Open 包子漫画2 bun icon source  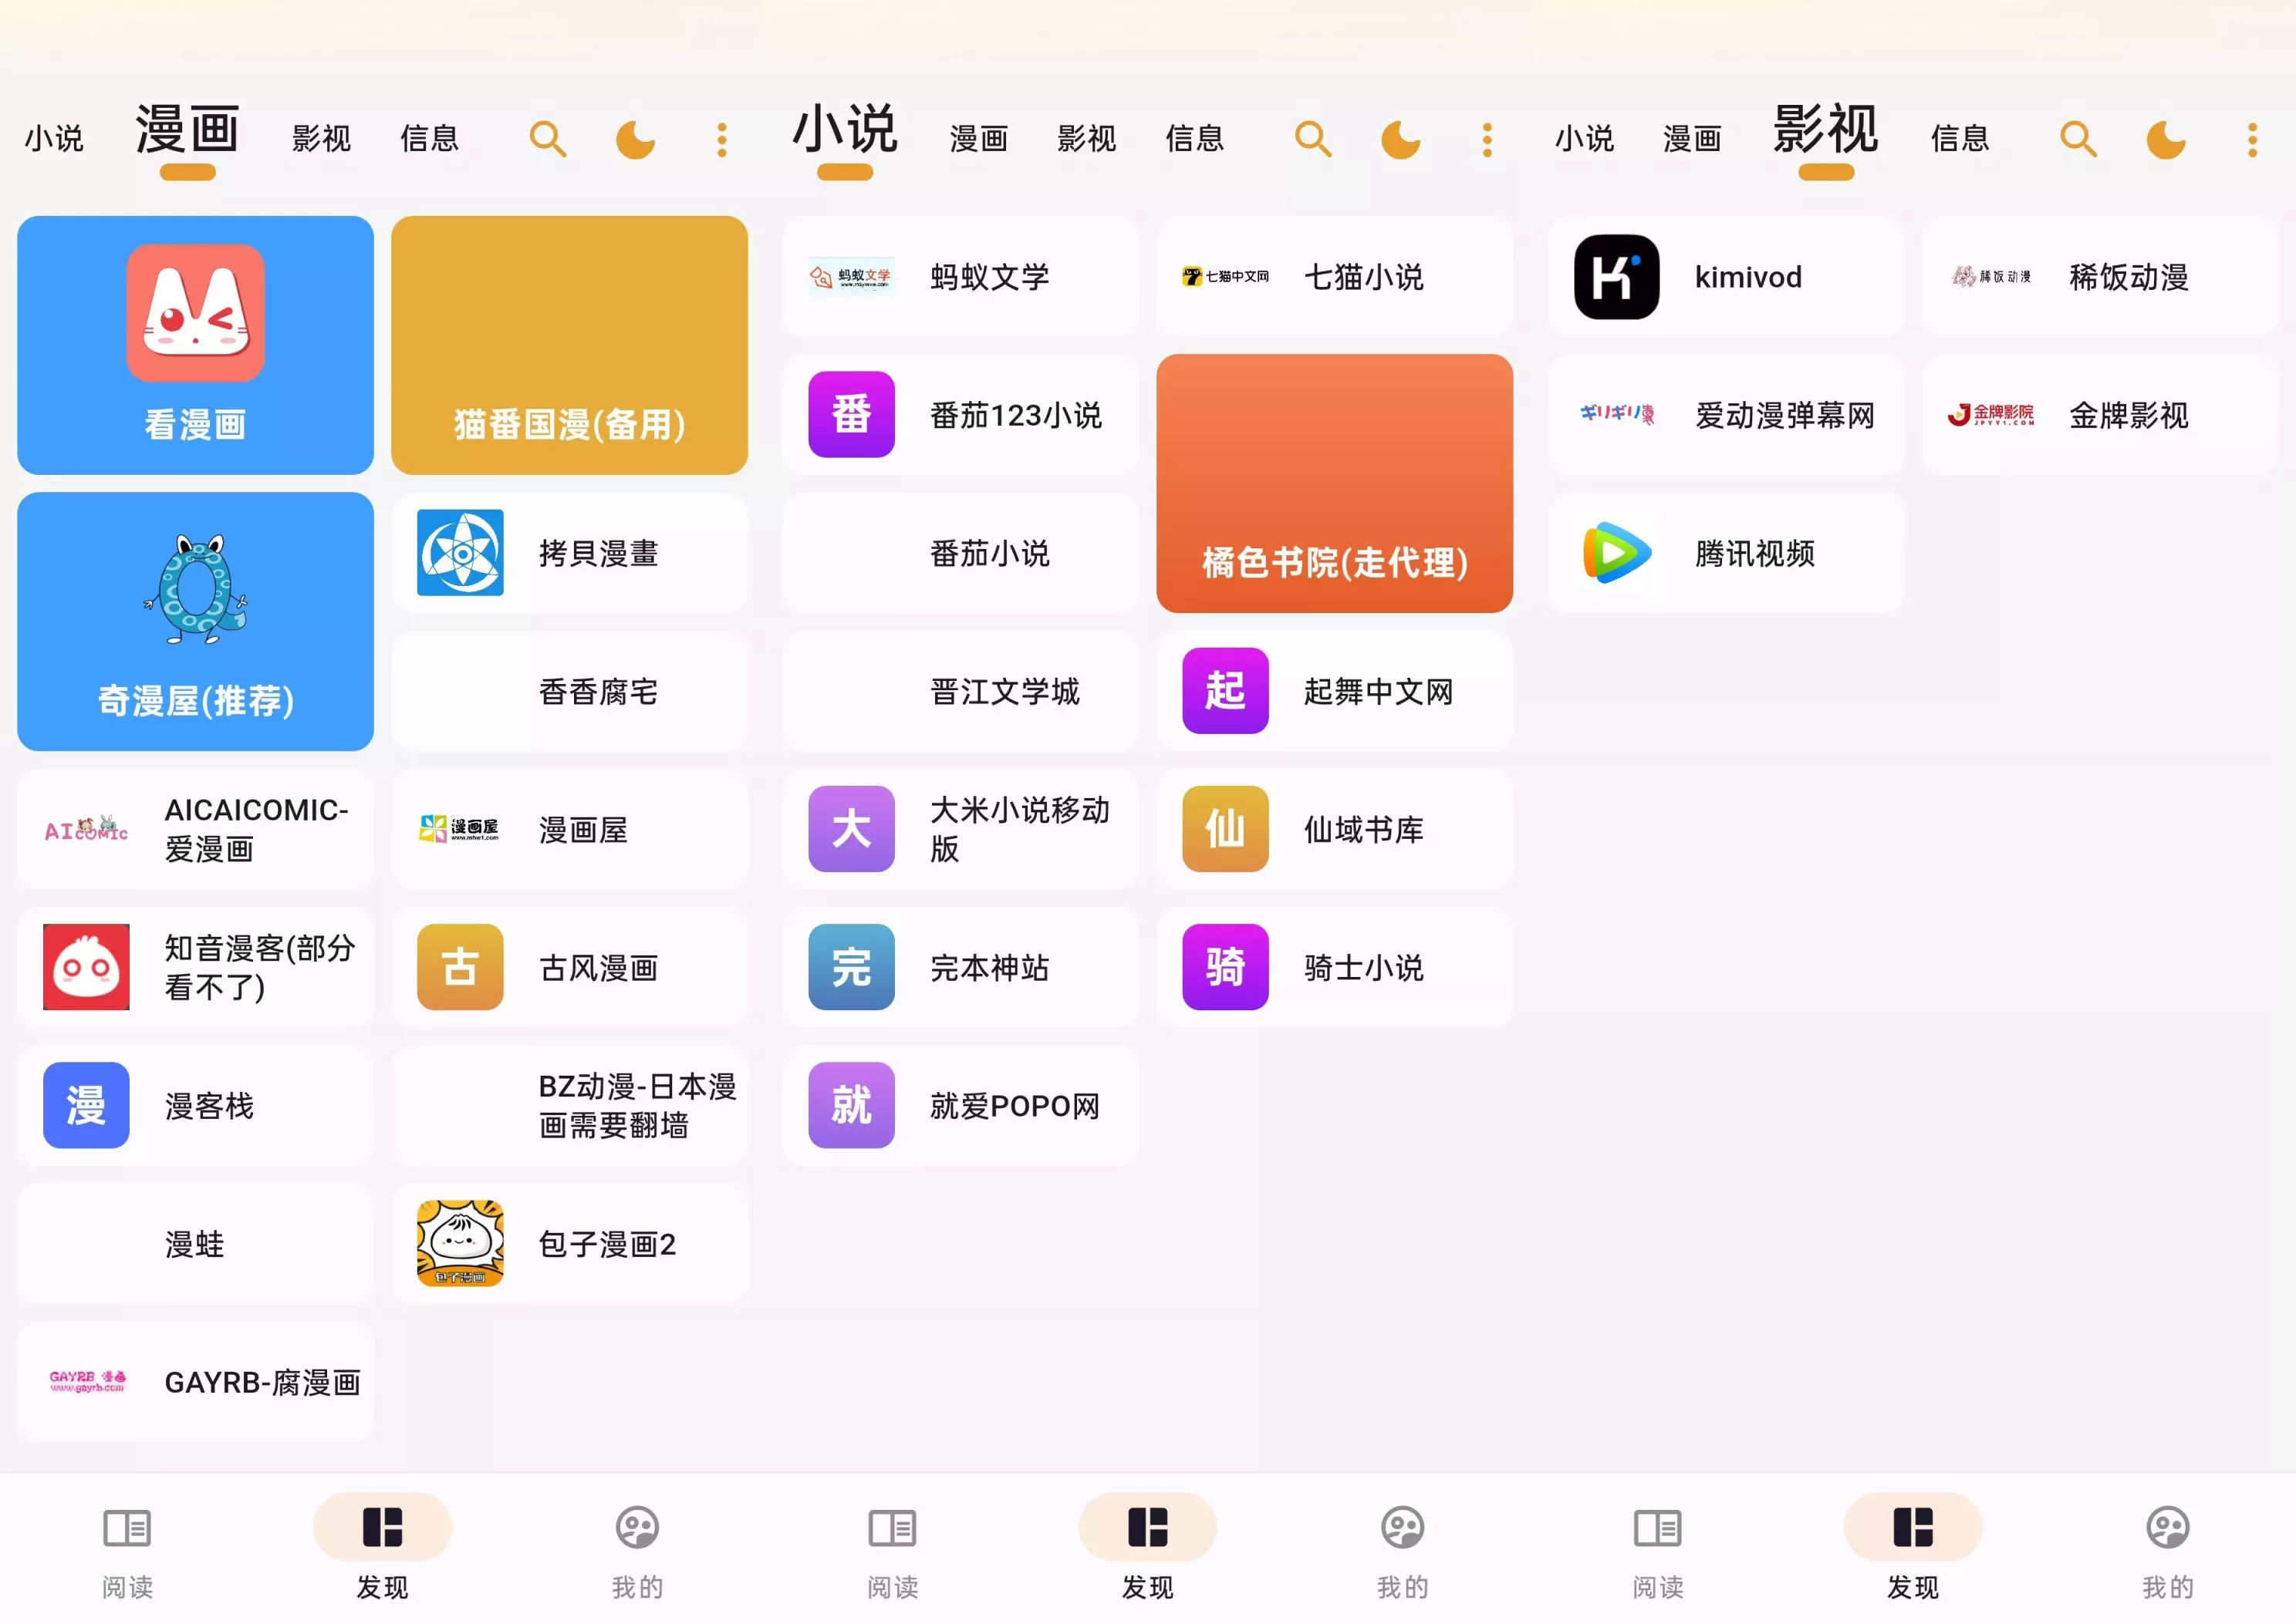(460, 1243)
